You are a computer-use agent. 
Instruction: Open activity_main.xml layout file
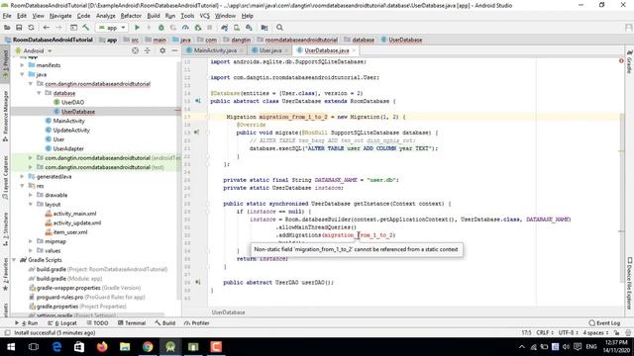click(x=75, y=214)
